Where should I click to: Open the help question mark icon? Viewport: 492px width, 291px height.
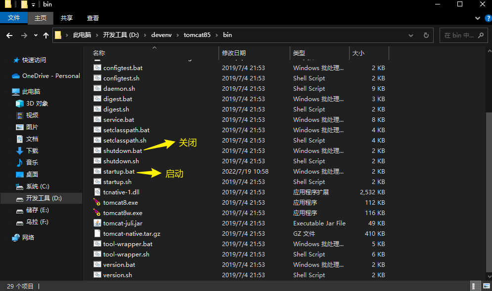tap(488, 18)
